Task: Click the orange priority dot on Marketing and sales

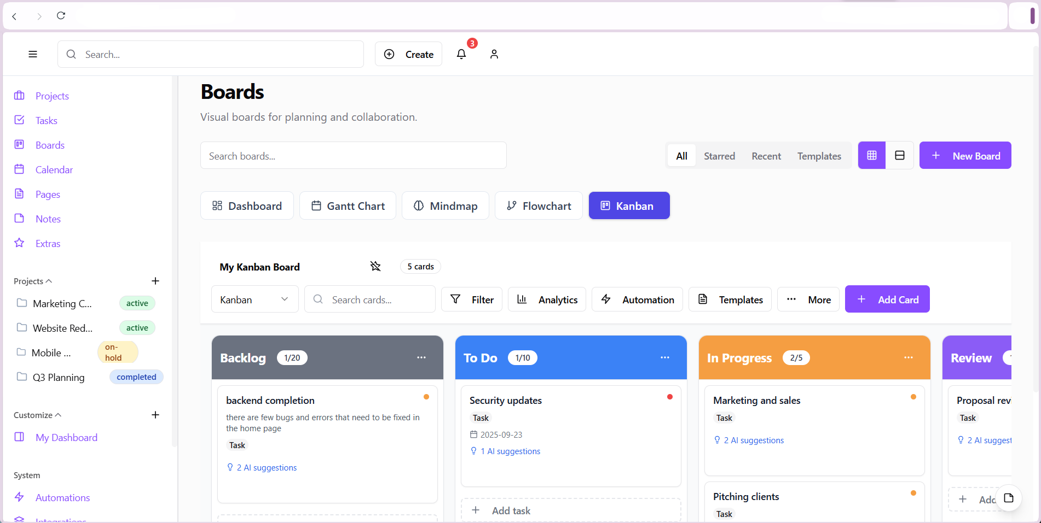Action: click(913, 397)
